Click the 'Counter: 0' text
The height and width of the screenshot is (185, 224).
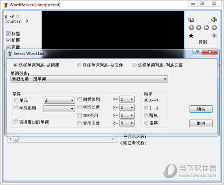(x=16, y=21)
